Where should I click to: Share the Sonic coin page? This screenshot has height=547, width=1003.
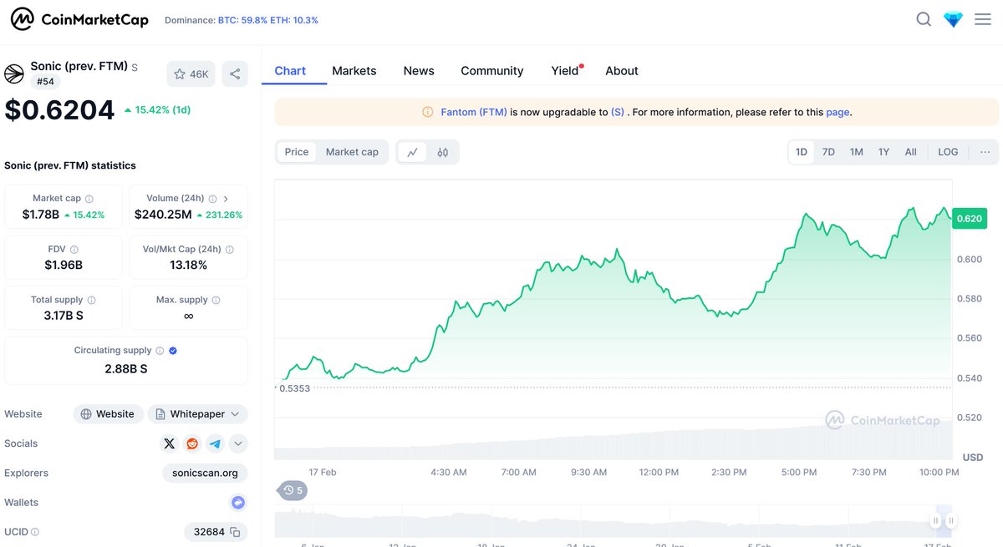pyautogui.click(x=235, y=73)
